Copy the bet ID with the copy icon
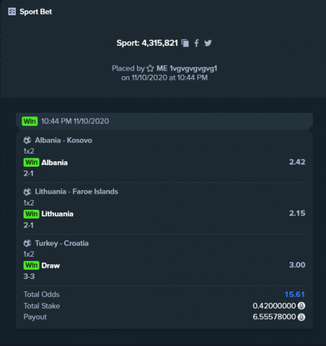 click(x=185, y=43)
